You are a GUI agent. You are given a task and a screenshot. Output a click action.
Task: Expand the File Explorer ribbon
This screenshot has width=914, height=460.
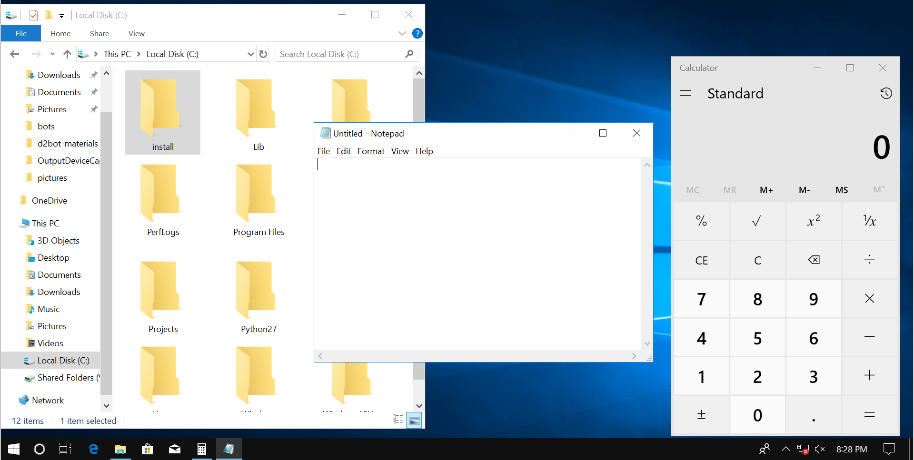402,33
